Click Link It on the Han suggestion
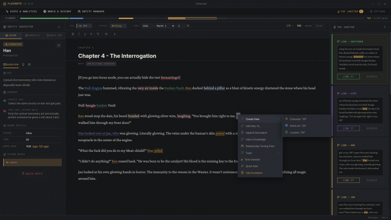Screen dimensions: 391x220 click(349, 180)
